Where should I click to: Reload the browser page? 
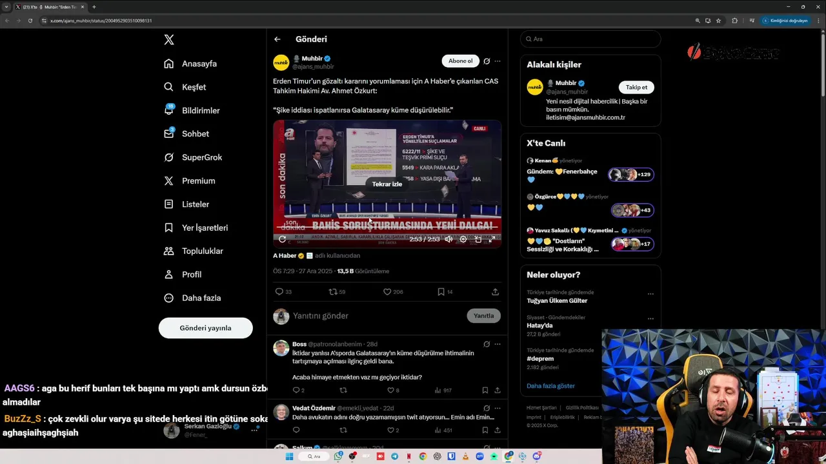30,21
